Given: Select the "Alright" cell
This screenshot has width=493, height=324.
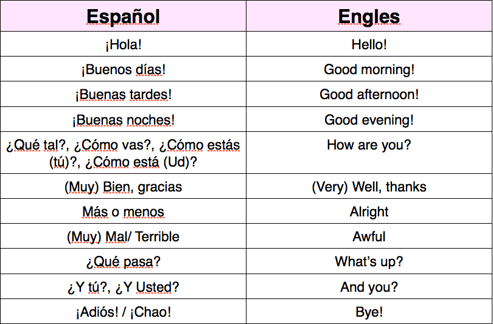Looking at the screenshot, I should pyautogui.click(x=369, y=212).
